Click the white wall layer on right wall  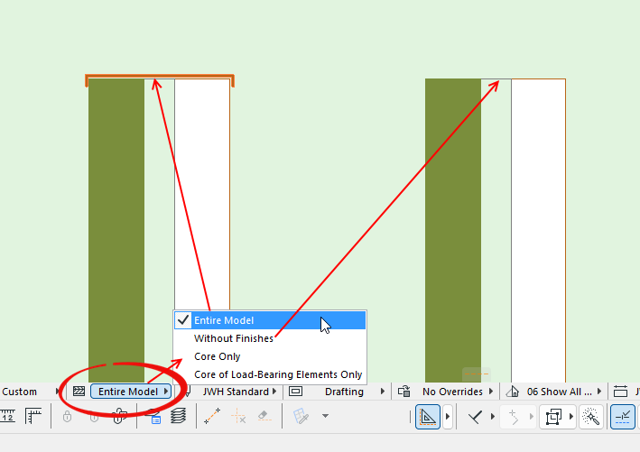pyautogui.click(x=538, y=230)
